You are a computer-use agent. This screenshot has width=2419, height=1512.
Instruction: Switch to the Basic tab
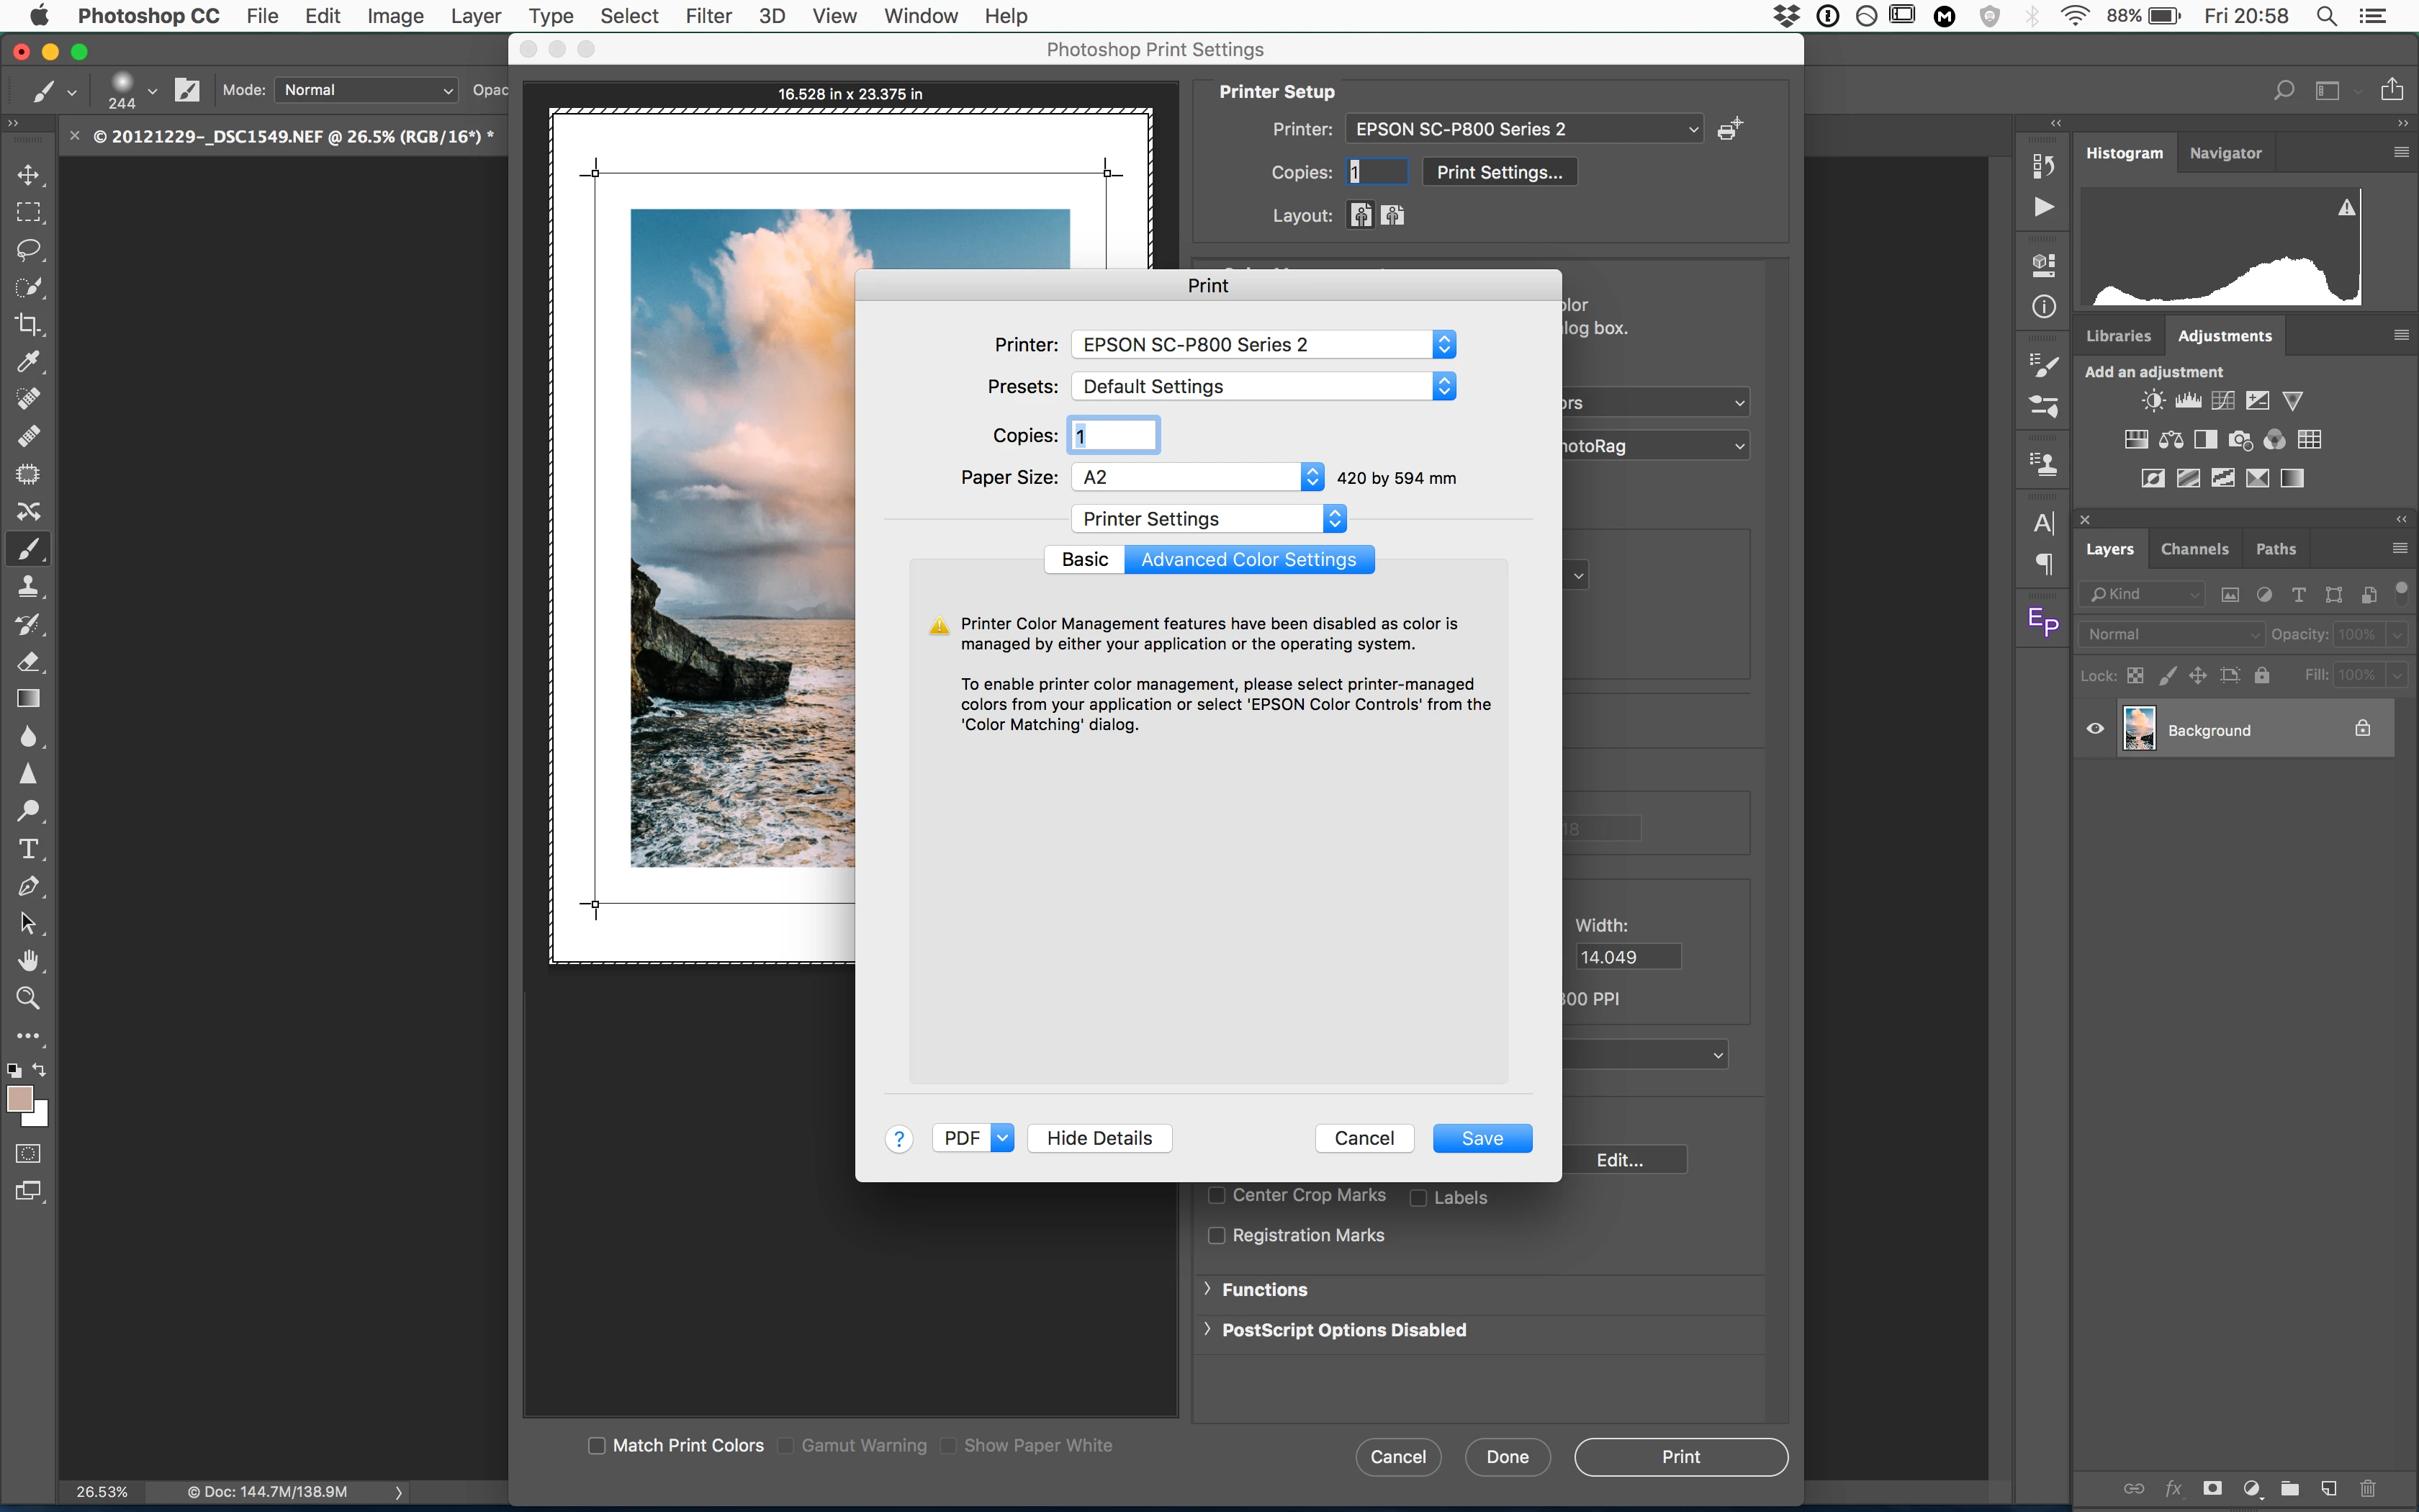click(x=1084, y=559)
